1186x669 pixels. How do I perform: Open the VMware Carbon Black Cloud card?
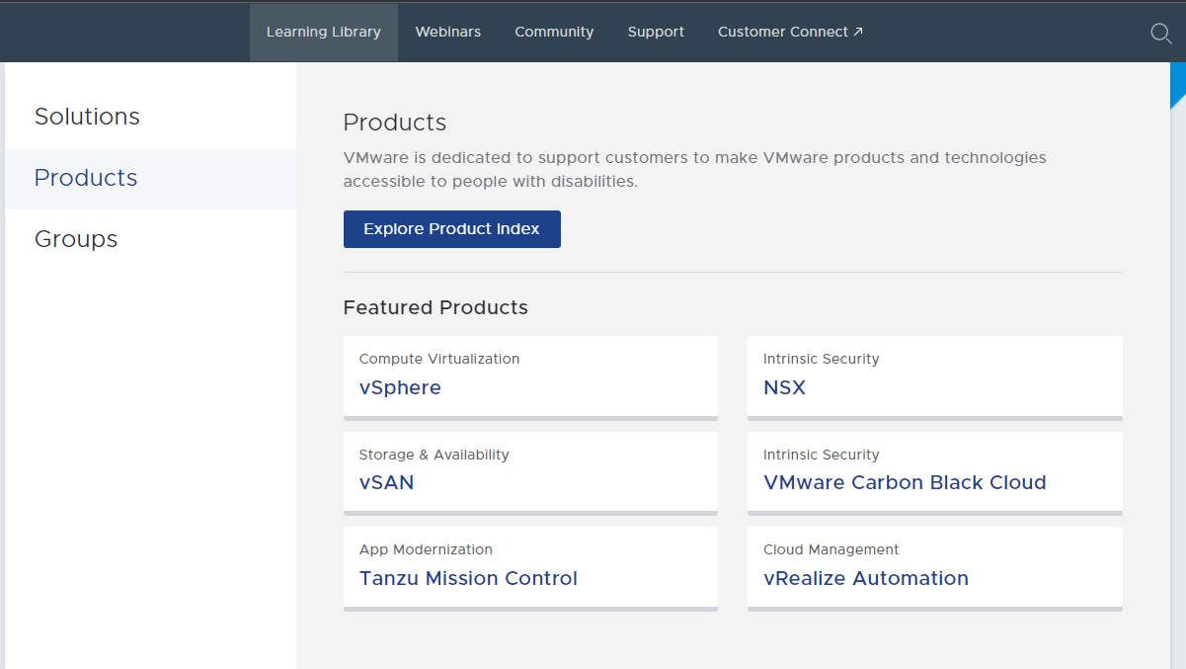pyautogui.click(x=935, y=473)
